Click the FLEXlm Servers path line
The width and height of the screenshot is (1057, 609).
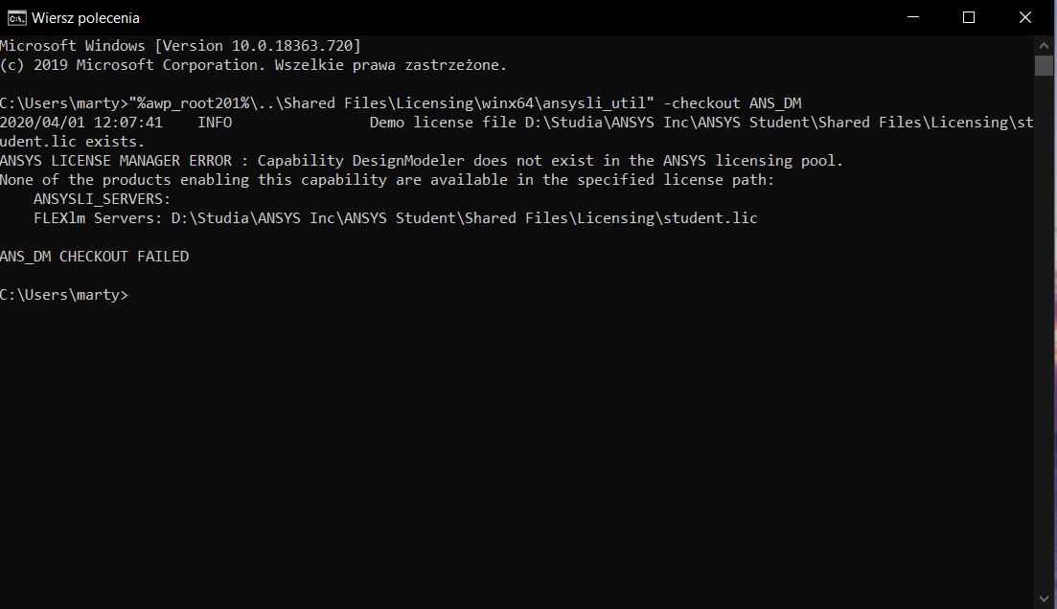point(396,218)
